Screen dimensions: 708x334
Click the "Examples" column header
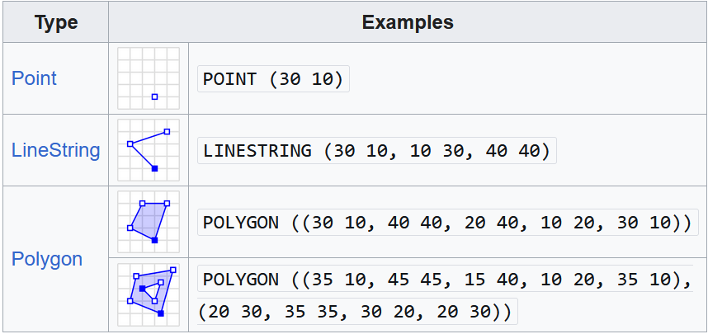(408, 22)
